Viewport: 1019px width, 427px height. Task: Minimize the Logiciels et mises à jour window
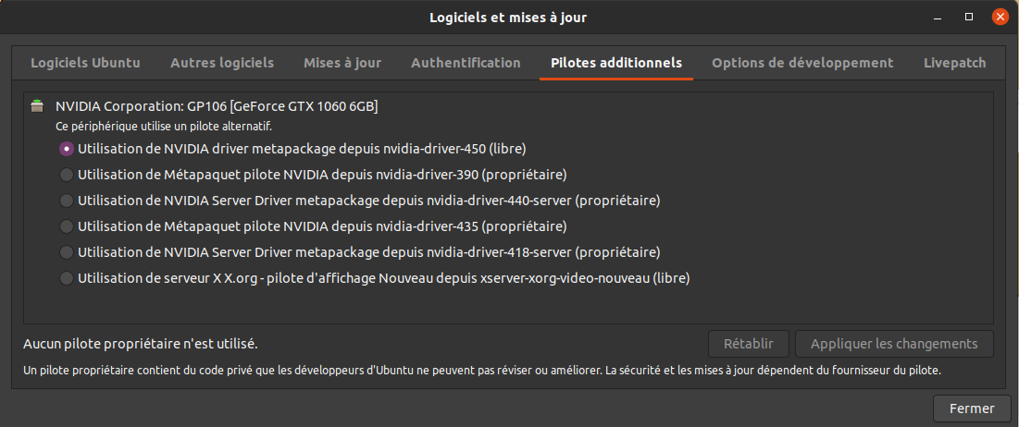click(x=940, y=17)
